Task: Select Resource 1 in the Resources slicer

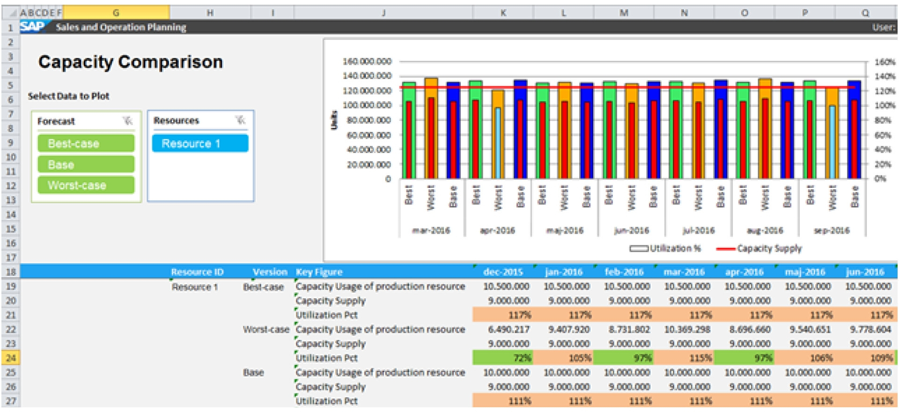Action: coord(200,143)
